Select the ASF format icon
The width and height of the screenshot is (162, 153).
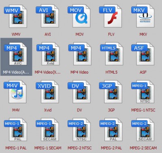click(x=143, y=54)
